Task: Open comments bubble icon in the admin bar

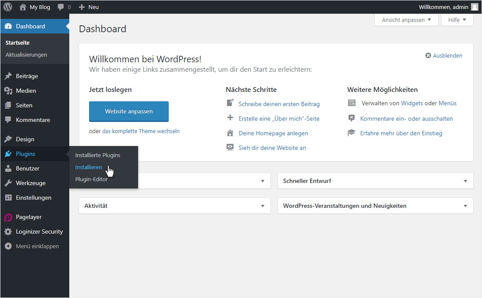Action: pyautogui.click(x=61, y=7)
